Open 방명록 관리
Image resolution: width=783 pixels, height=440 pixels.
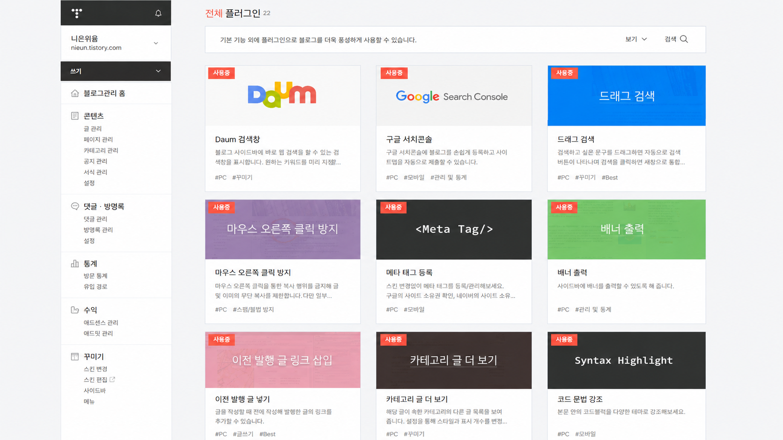tap(98, 230)
